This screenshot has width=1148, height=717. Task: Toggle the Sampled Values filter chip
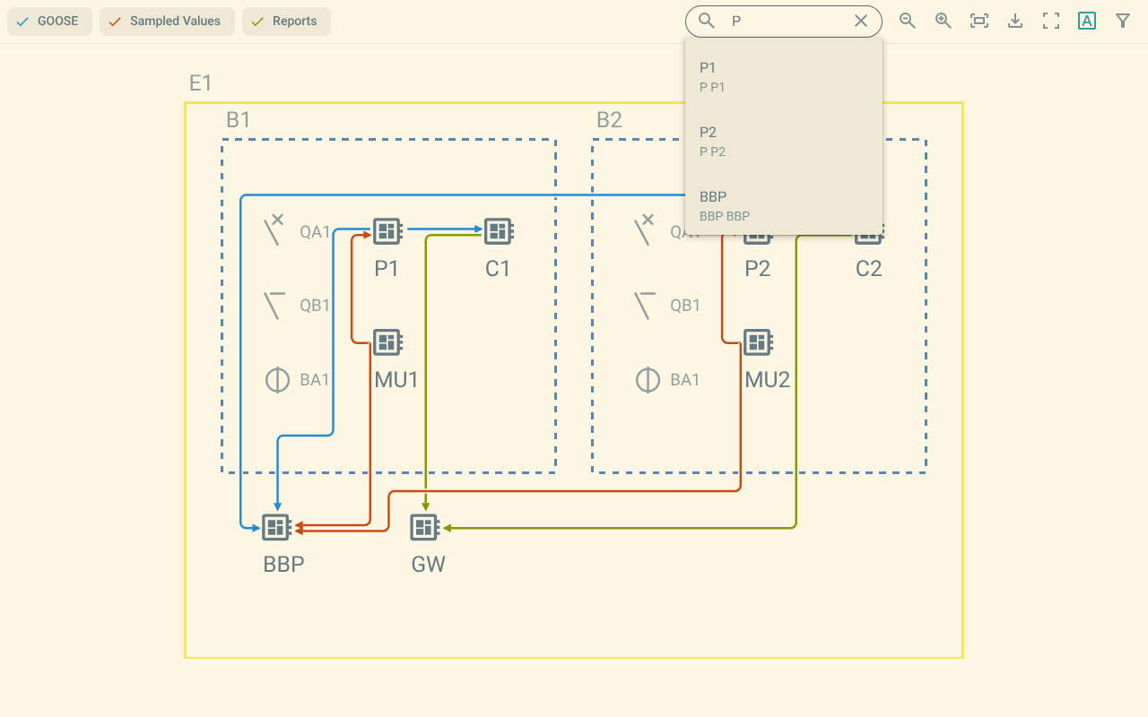(x=167, y=22)
